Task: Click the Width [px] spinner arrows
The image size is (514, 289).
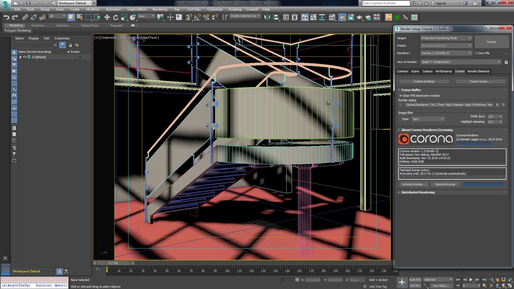Action: [501, 117]
